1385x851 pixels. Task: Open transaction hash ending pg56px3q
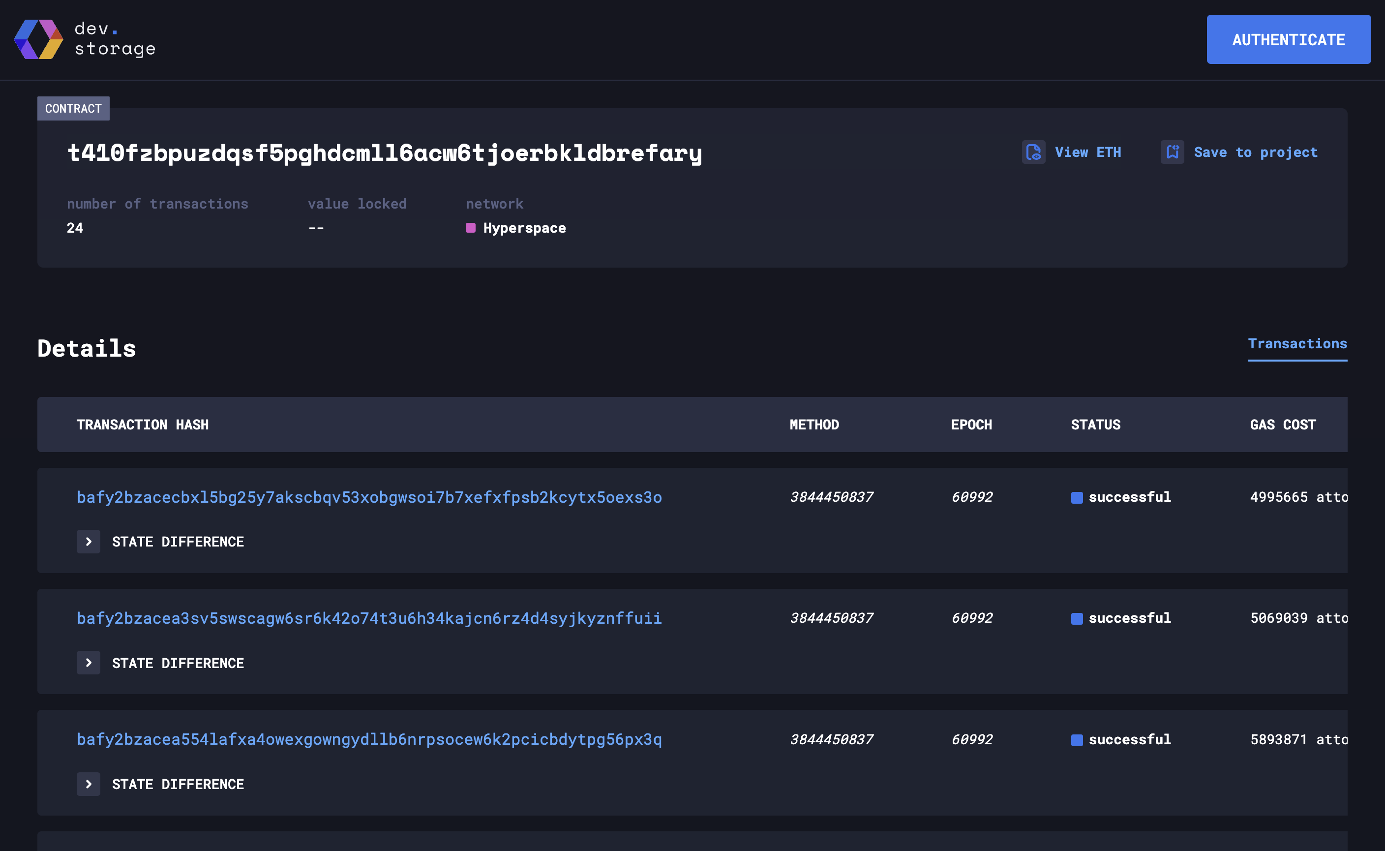[x=369, y=739]
